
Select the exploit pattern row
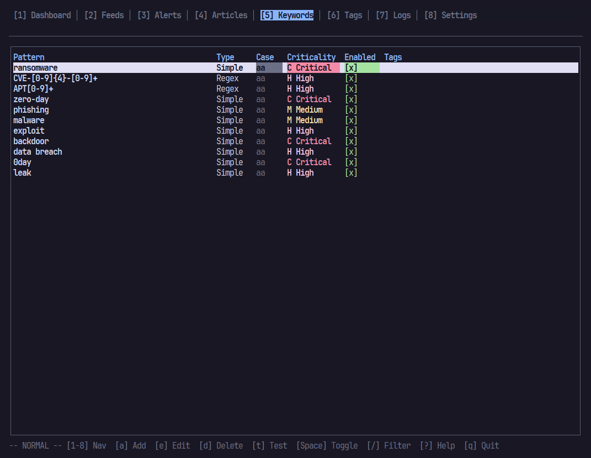tap(296, 131)
